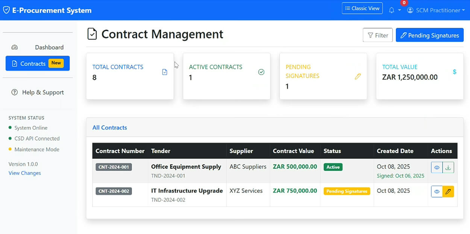Viewport: 470px width, 234px height.
Task: Download contract CNT-2024-001 via download icon
Action: pyautogui.click(x=448, y=168)
